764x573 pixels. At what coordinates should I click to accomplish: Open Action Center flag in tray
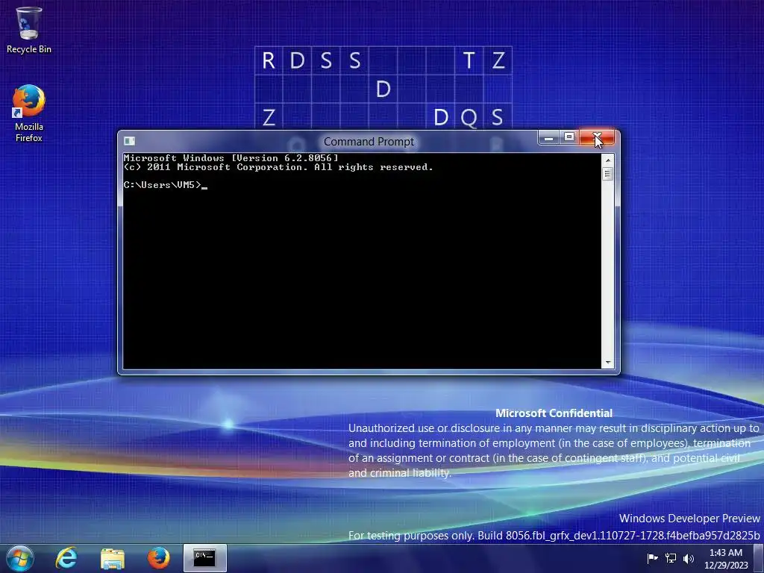coord(652,558)
